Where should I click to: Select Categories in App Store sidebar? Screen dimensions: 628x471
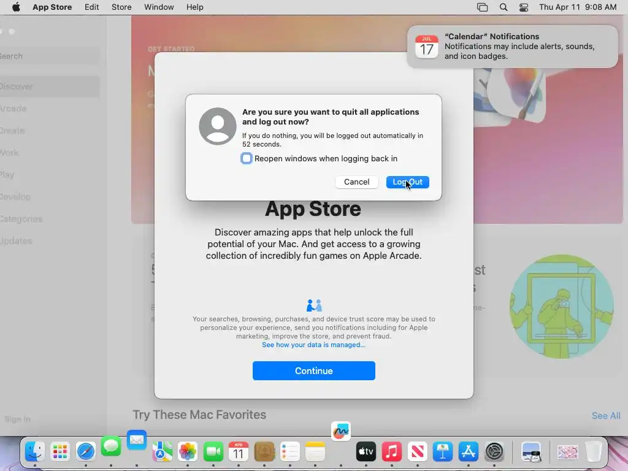pyautogui.click(x=49, y=219)
